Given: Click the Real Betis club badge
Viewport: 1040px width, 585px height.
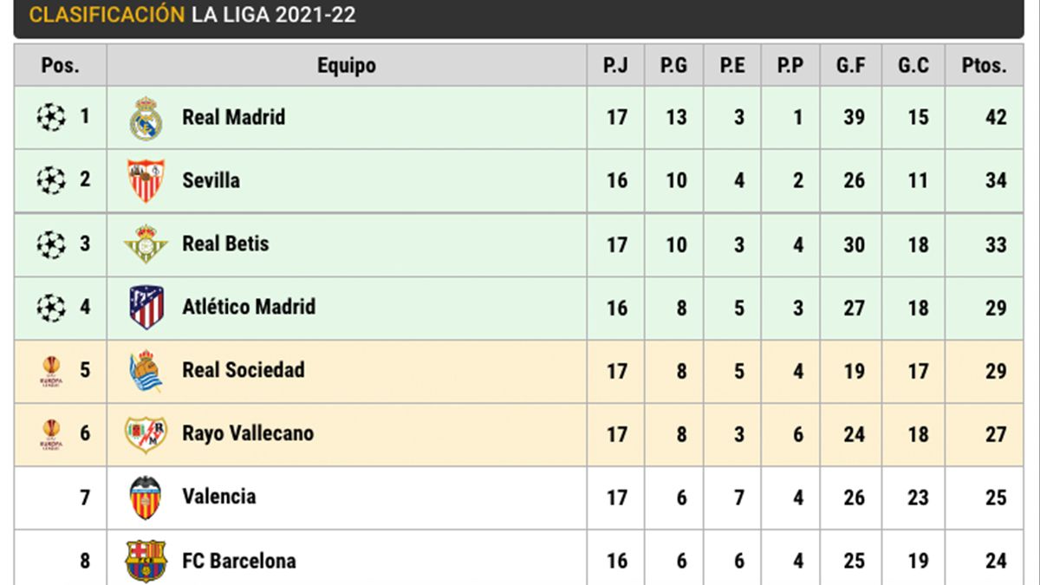Looking at the screenshot, I should pyautogui.click(x=146, y=244).
